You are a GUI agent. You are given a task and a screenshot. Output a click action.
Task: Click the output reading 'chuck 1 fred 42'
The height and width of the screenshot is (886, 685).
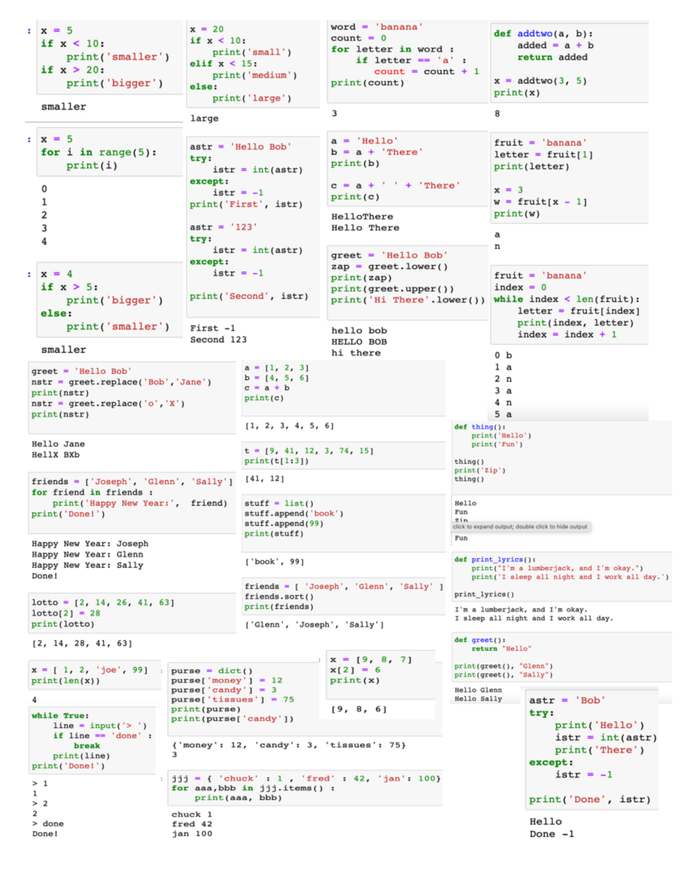pos(191,823)
